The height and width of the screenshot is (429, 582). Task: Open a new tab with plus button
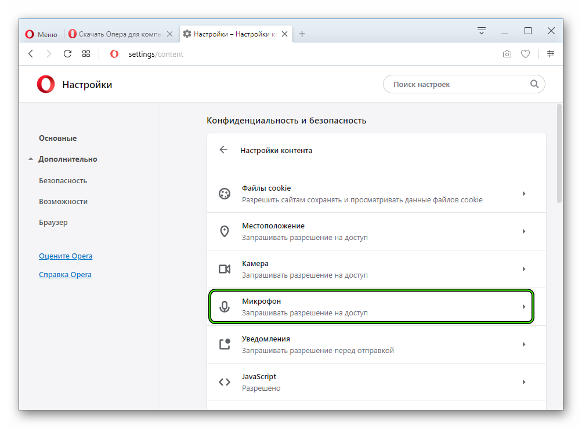coord(302,34)
